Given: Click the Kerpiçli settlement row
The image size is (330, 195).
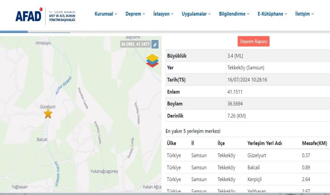Looking at the screenshot, I should (247, 179).
